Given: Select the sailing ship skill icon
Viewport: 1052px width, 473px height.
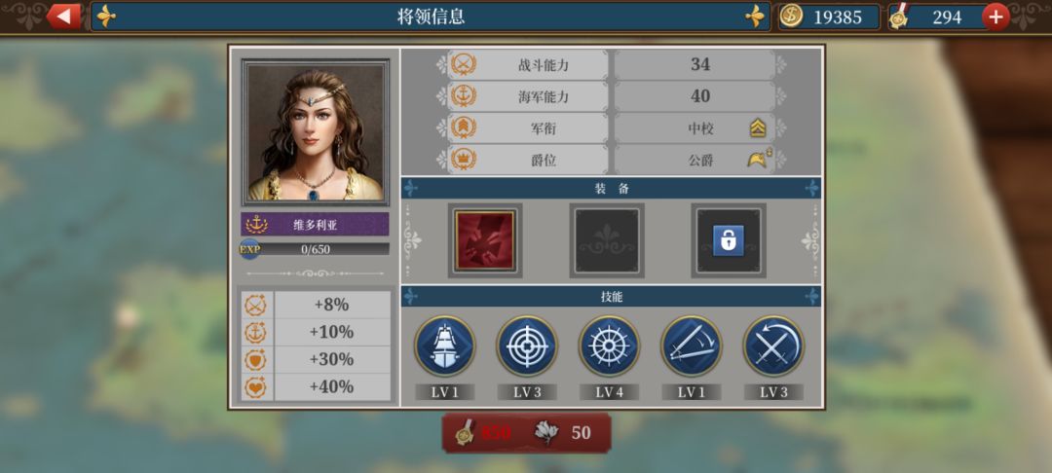Looking at the screenshot, I should [445, 346].
